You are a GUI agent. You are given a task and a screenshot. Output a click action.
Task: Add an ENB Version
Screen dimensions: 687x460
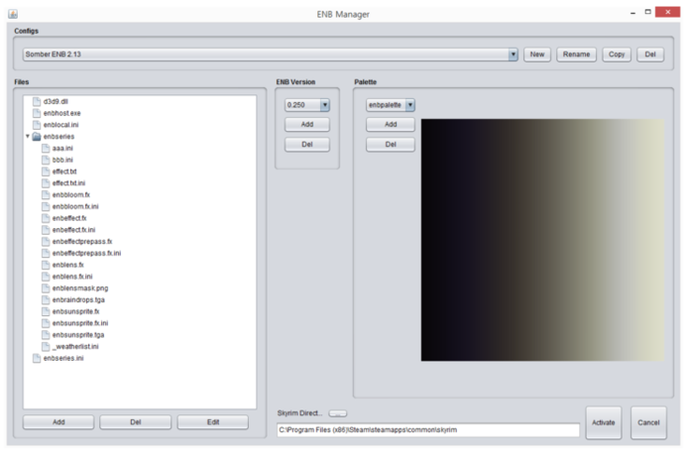click(x=307, y=125)
